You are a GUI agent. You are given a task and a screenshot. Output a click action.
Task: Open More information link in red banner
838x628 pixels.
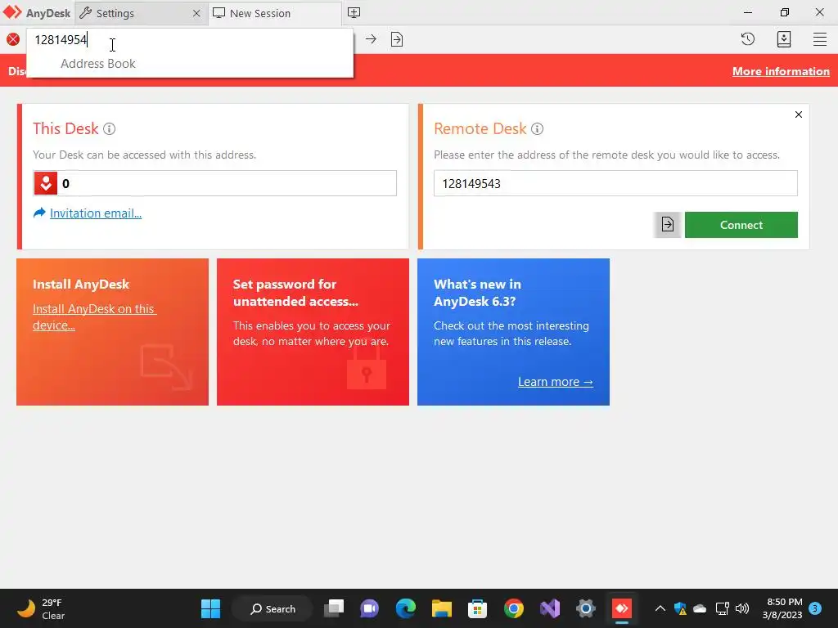(781, 72)
